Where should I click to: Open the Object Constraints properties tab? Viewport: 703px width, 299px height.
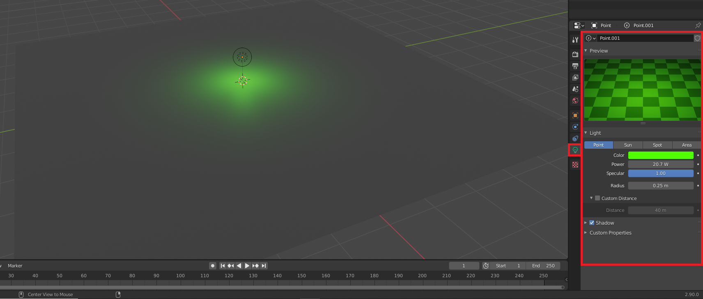click(575, 138)
